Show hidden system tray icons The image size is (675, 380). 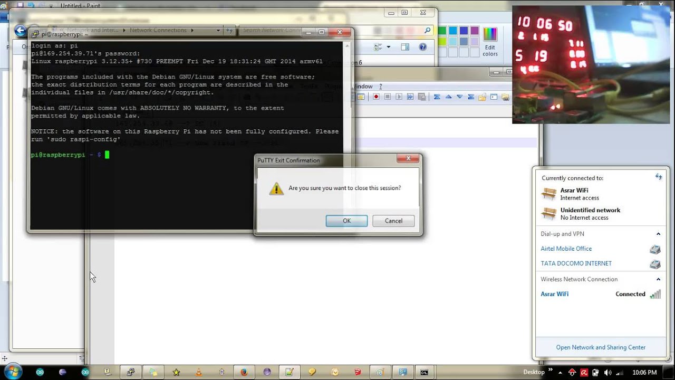point(561,372)
